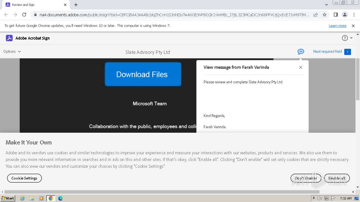
Task: Click the 'Please review and complete' message text
Action: [243, 82]
